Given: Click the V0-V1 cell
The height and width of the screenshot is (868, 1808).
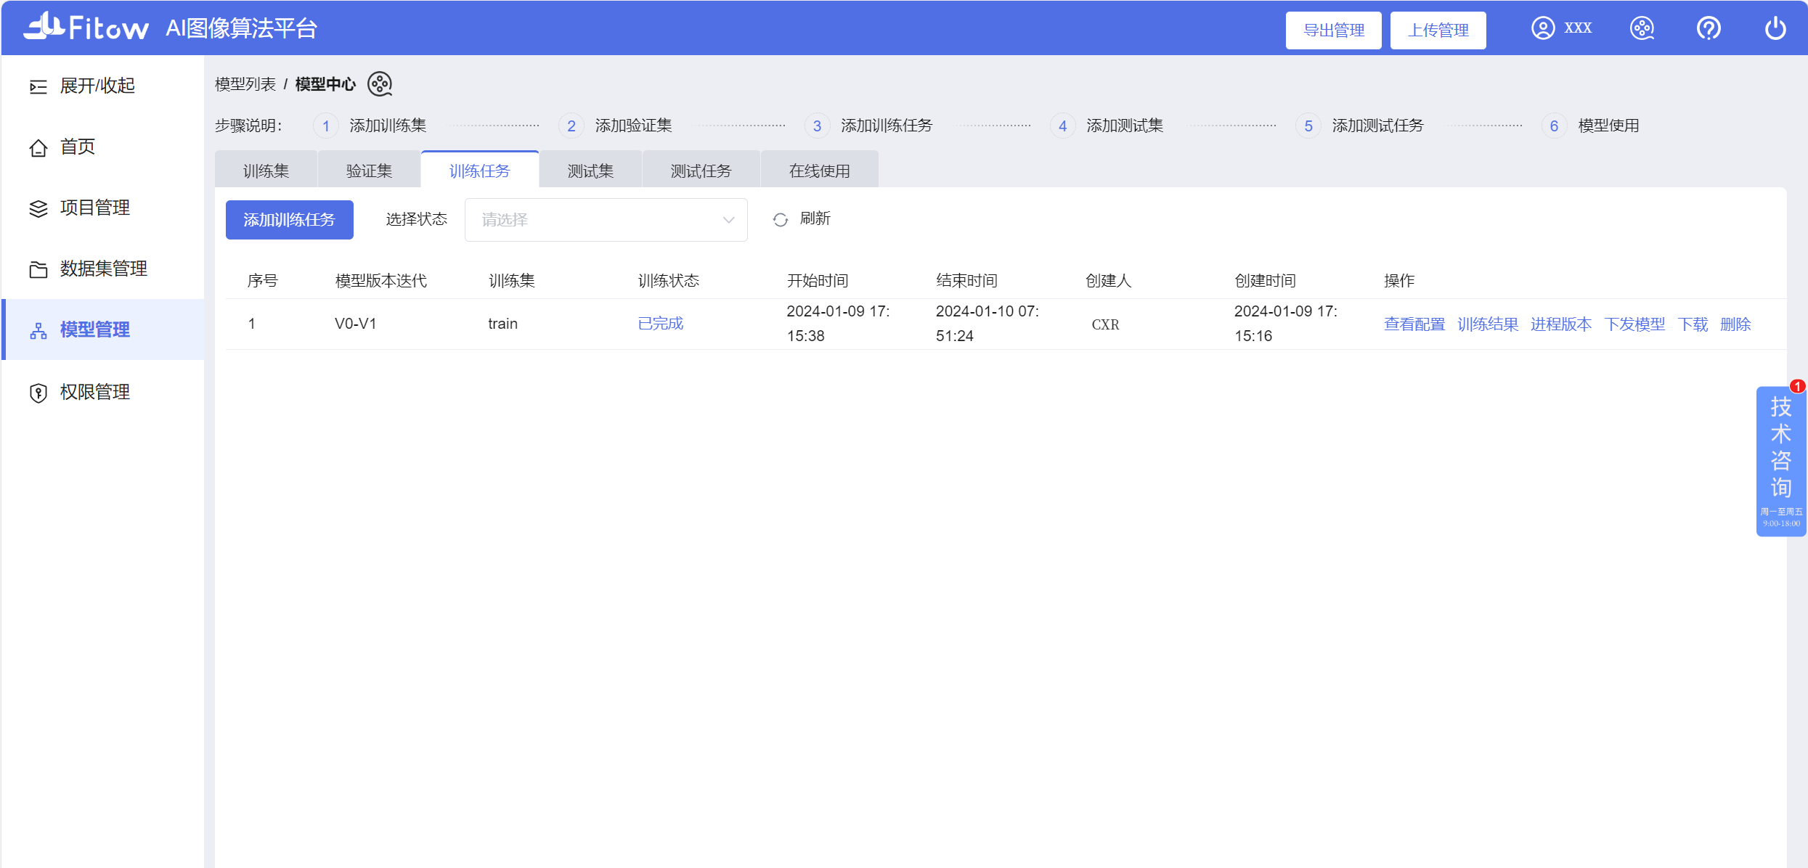Looking at the screenshot, I should 356,324.
